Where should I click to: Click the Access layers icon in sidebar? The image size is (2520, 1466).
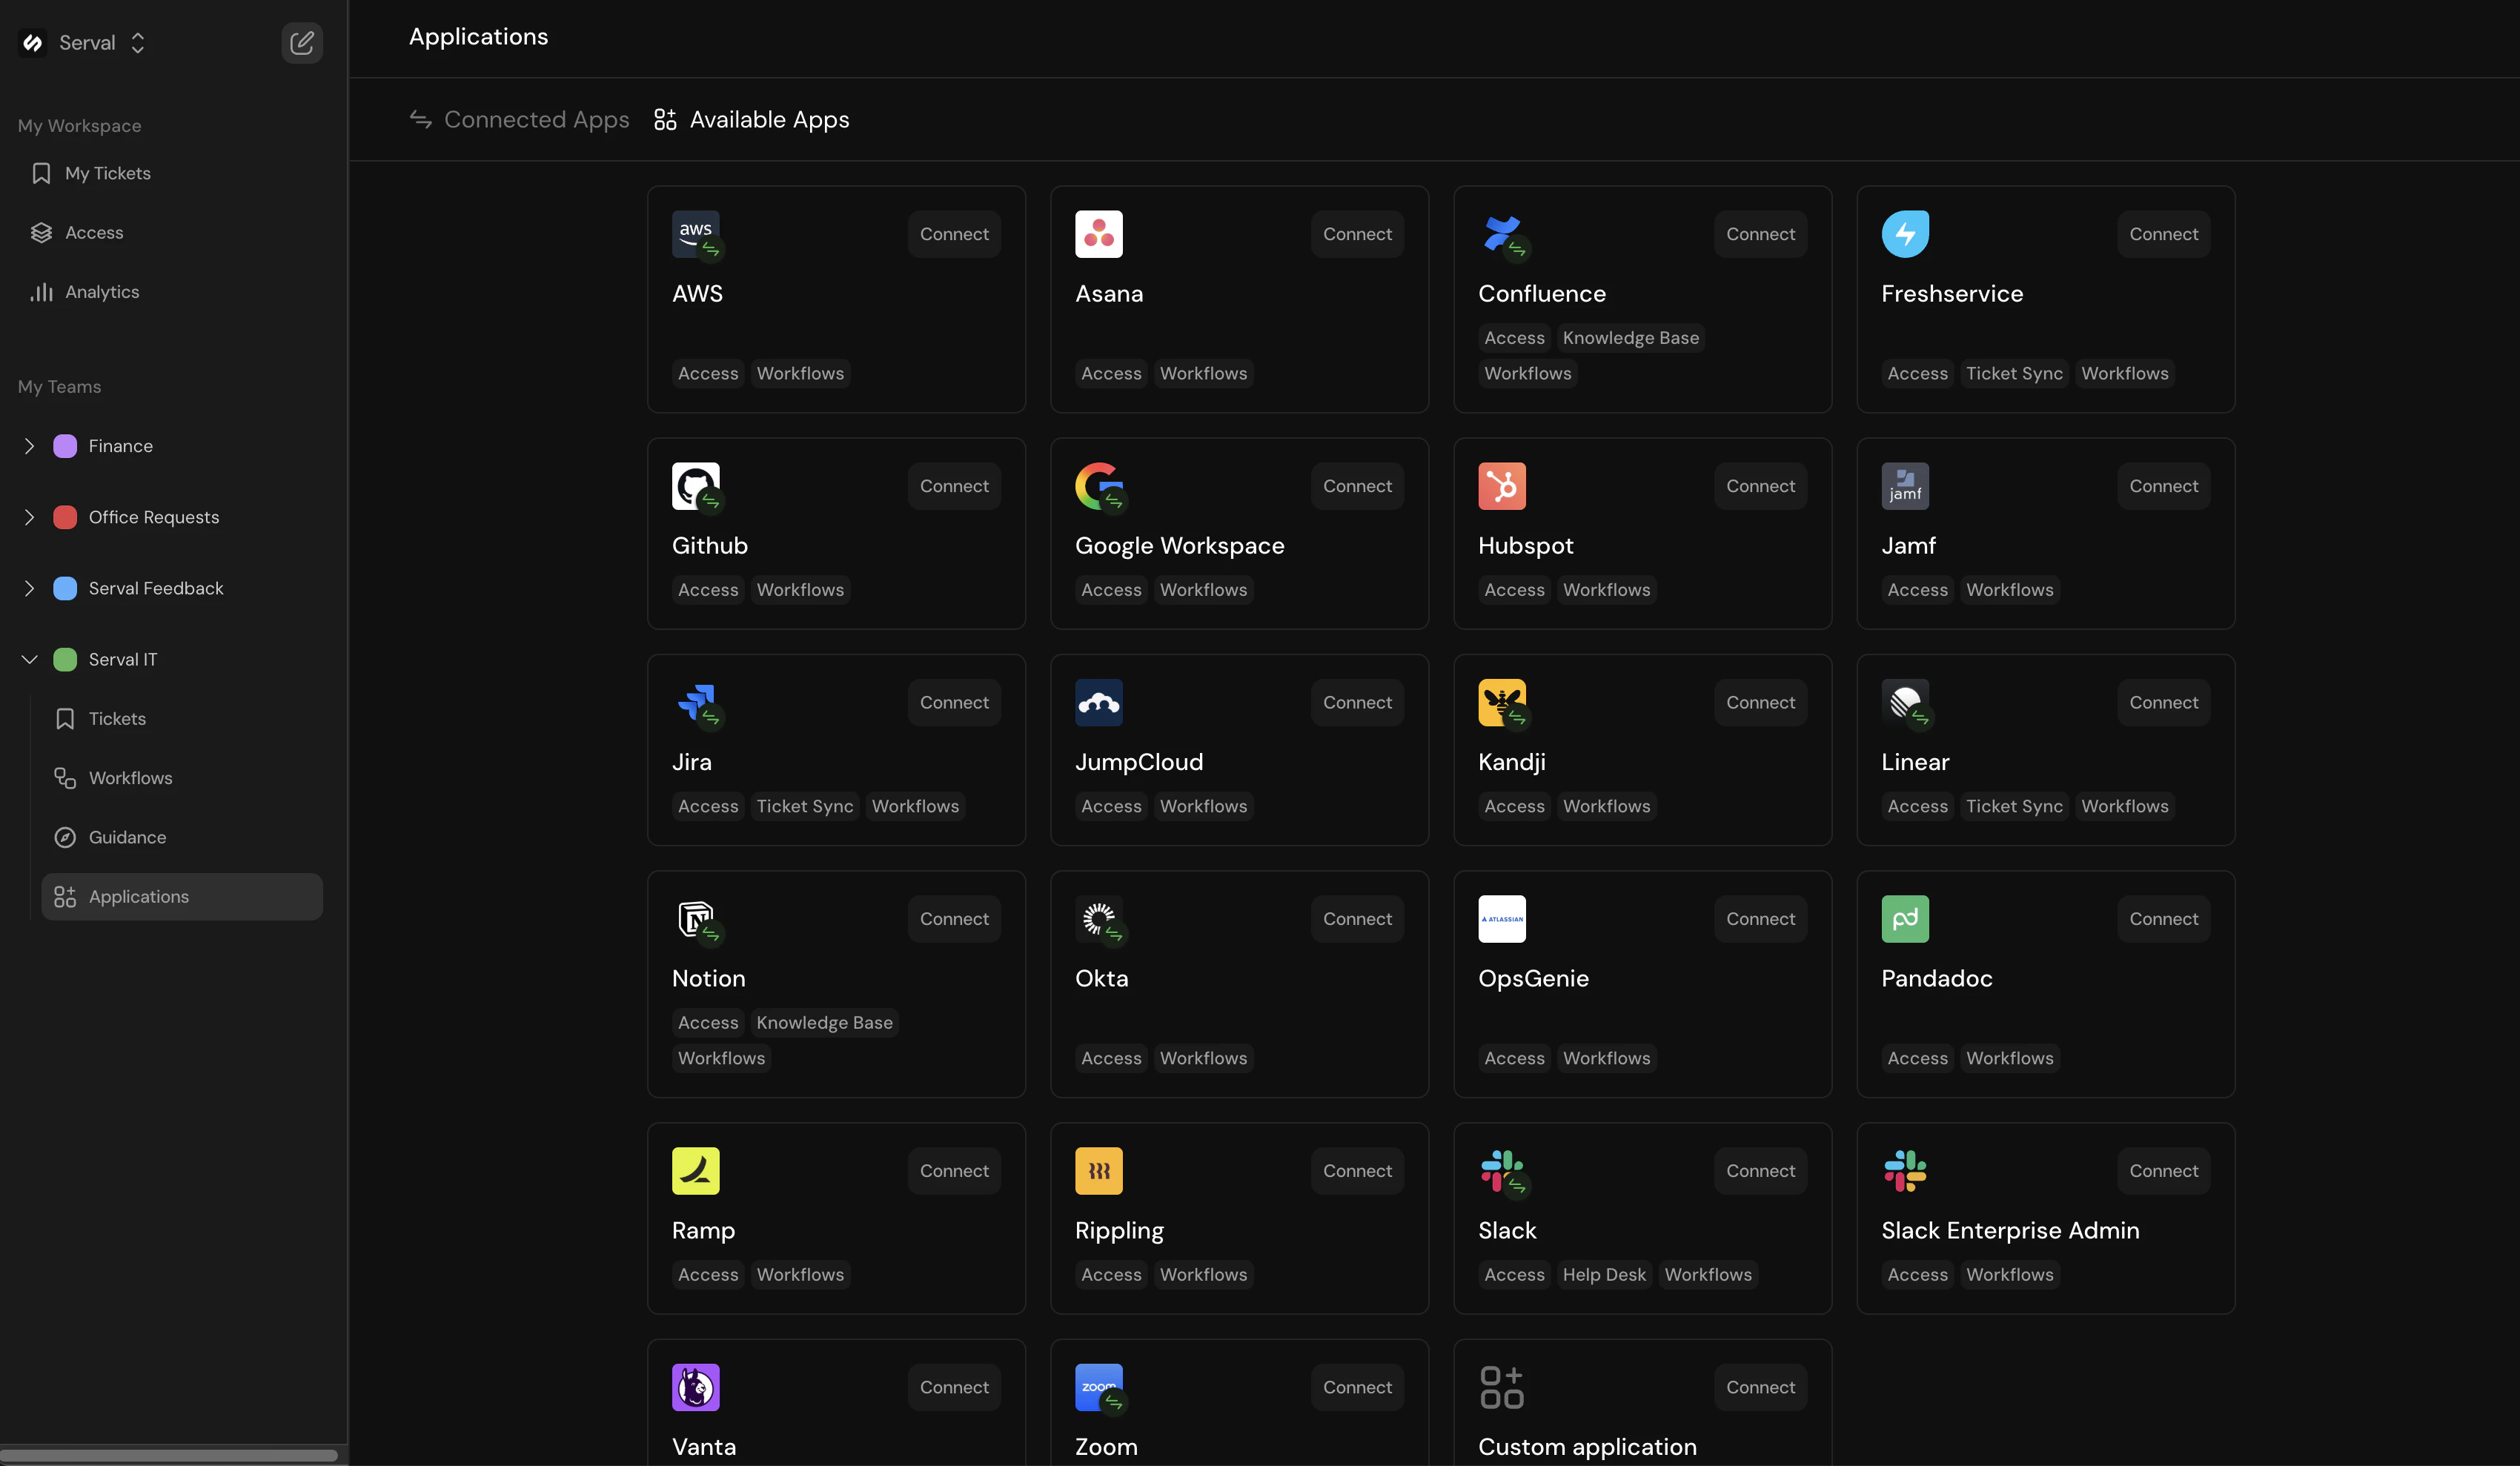(x=41, y=232)
